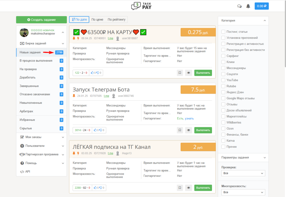Open Hugo13 user profile
The height and width of the screenshot is (197, 286).
127,153
